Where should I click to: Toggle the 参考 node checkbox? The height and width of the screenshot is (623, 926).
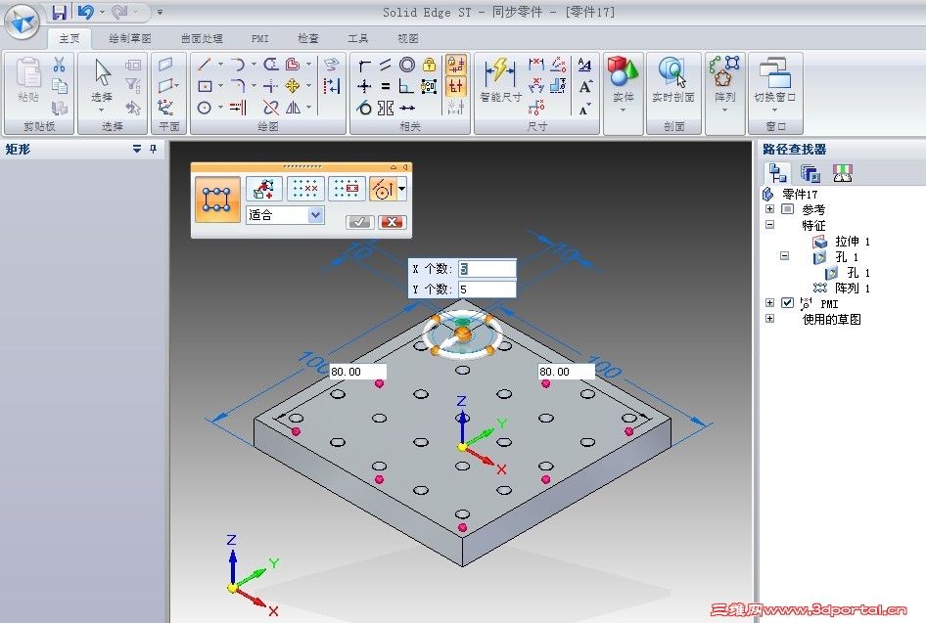click(787, 209)
